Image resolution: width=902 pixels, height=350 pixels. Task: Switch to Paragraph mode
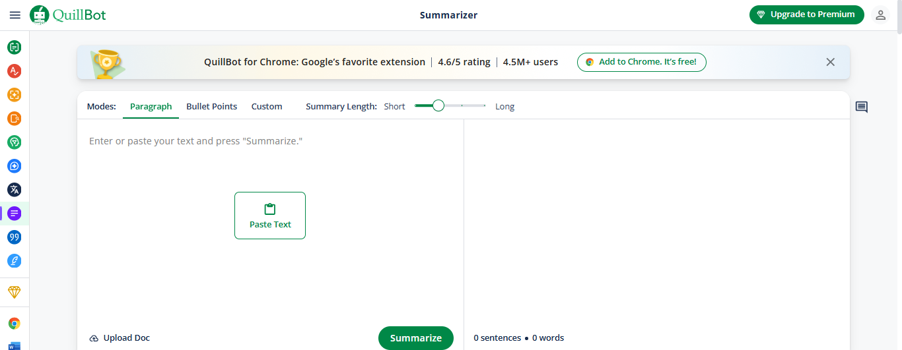(x=151, y=107)
